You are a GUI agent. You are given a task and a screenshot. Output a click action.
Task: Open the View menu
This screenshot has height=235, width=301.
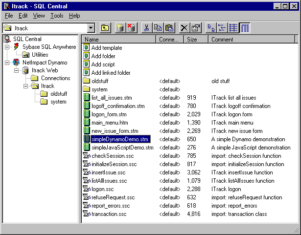point(39,16)
